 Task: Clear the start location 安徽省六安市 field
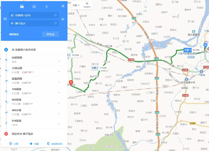[55, 15]
